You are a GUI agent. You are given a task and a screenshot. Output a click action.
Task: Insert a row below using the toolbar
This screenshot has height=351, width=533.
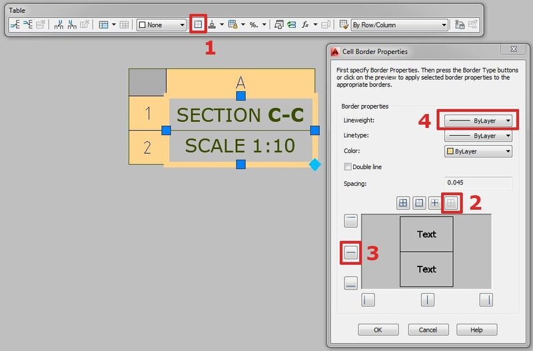[x=28, y=25]
